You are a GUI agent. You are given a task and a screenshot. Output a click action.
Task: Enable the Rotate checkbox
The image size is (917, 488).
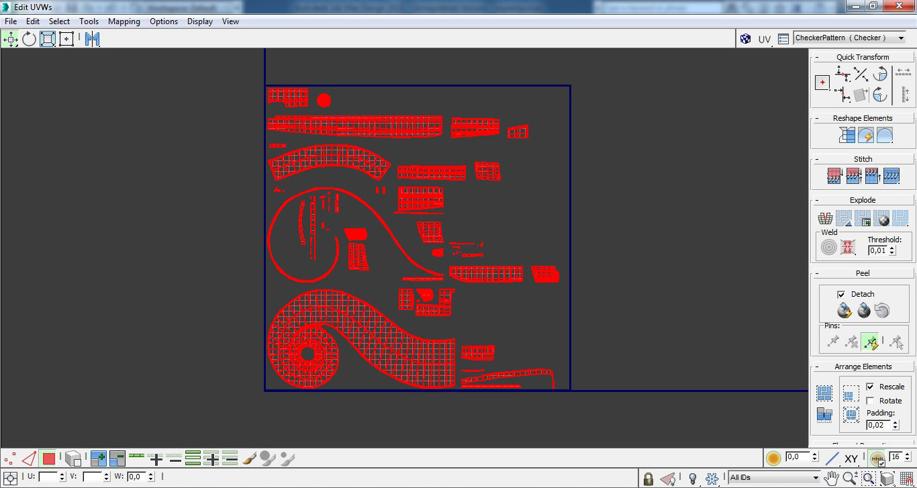[870, 401]
